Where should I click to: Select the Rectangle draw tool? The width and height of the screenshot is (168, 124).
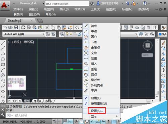(x=3, y=65)
